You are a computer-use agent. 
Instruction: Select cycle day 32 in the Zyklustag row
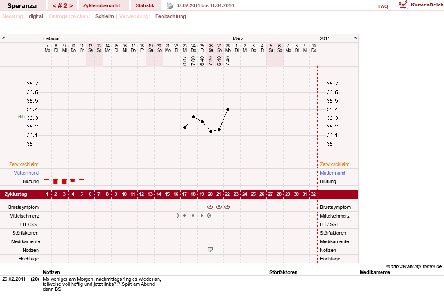[313, 194]
